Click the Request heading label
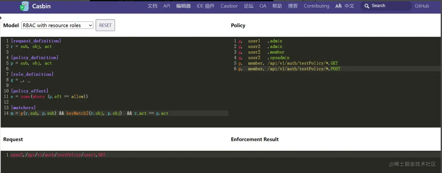442x173 pixels. pos(13,139)
